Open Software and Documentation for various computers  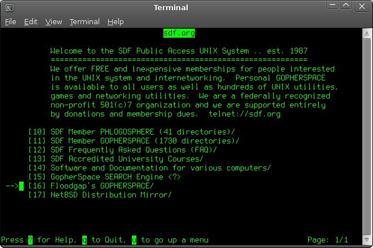pos(161,168)
